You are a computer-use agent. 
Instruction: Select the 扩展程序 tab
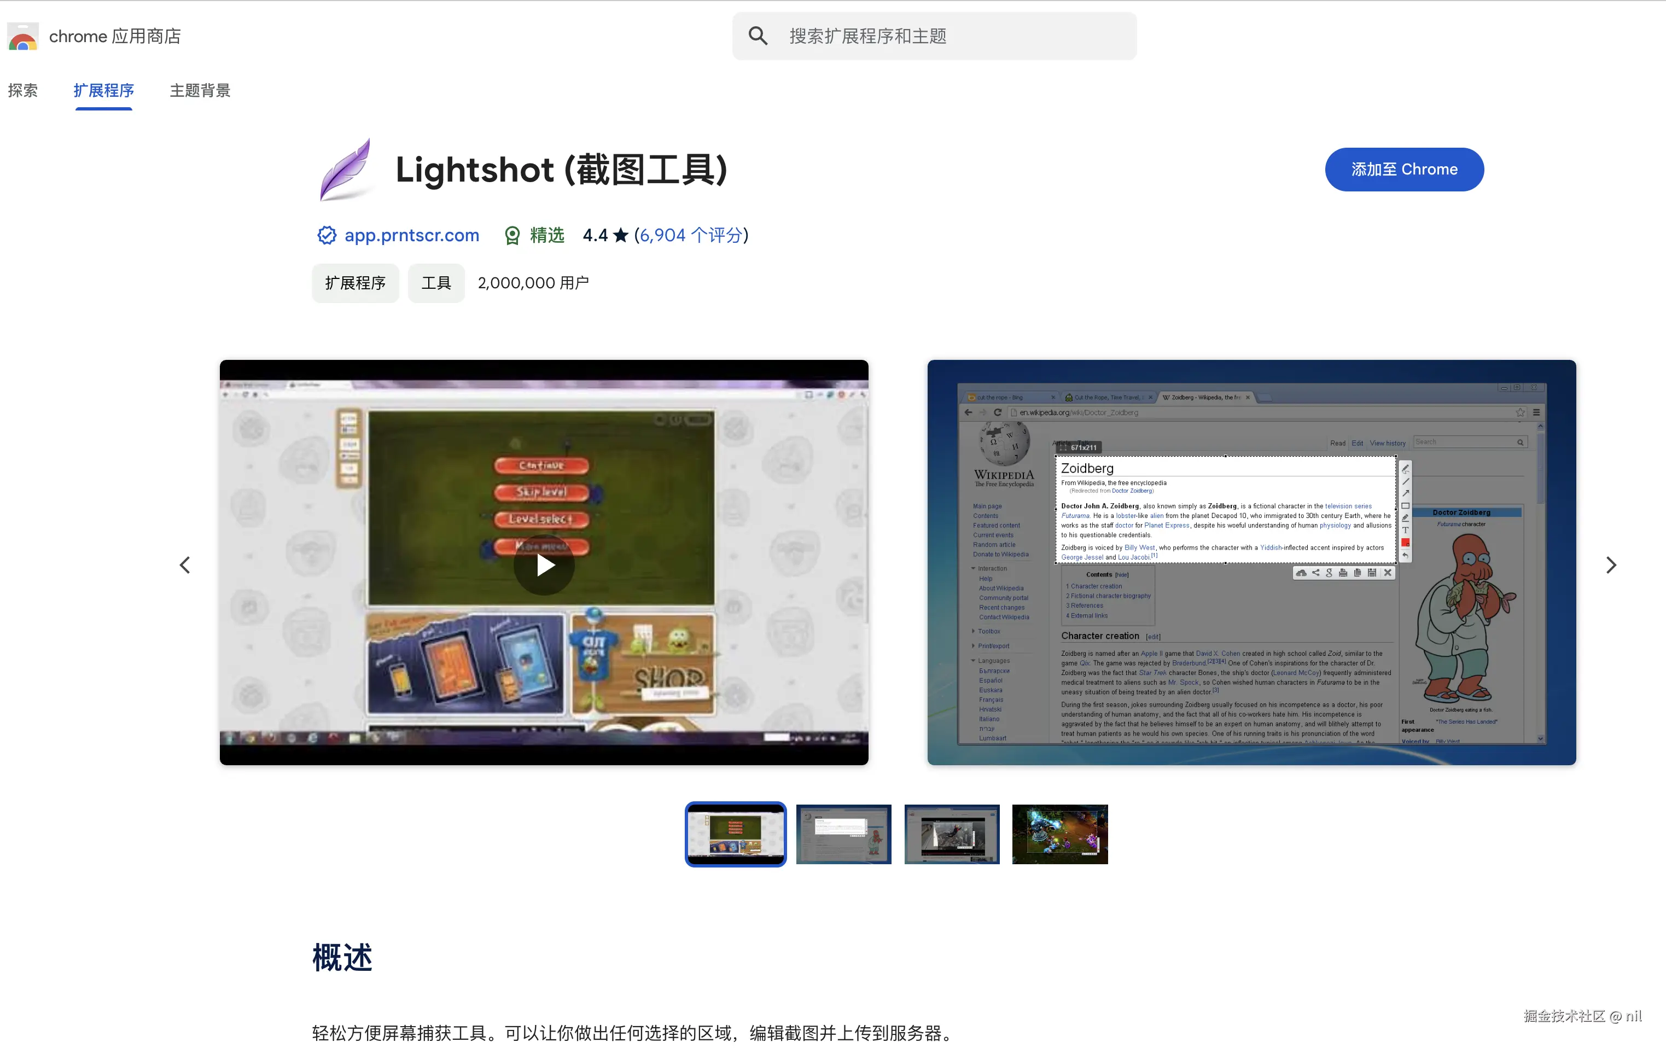coord(104,91)
